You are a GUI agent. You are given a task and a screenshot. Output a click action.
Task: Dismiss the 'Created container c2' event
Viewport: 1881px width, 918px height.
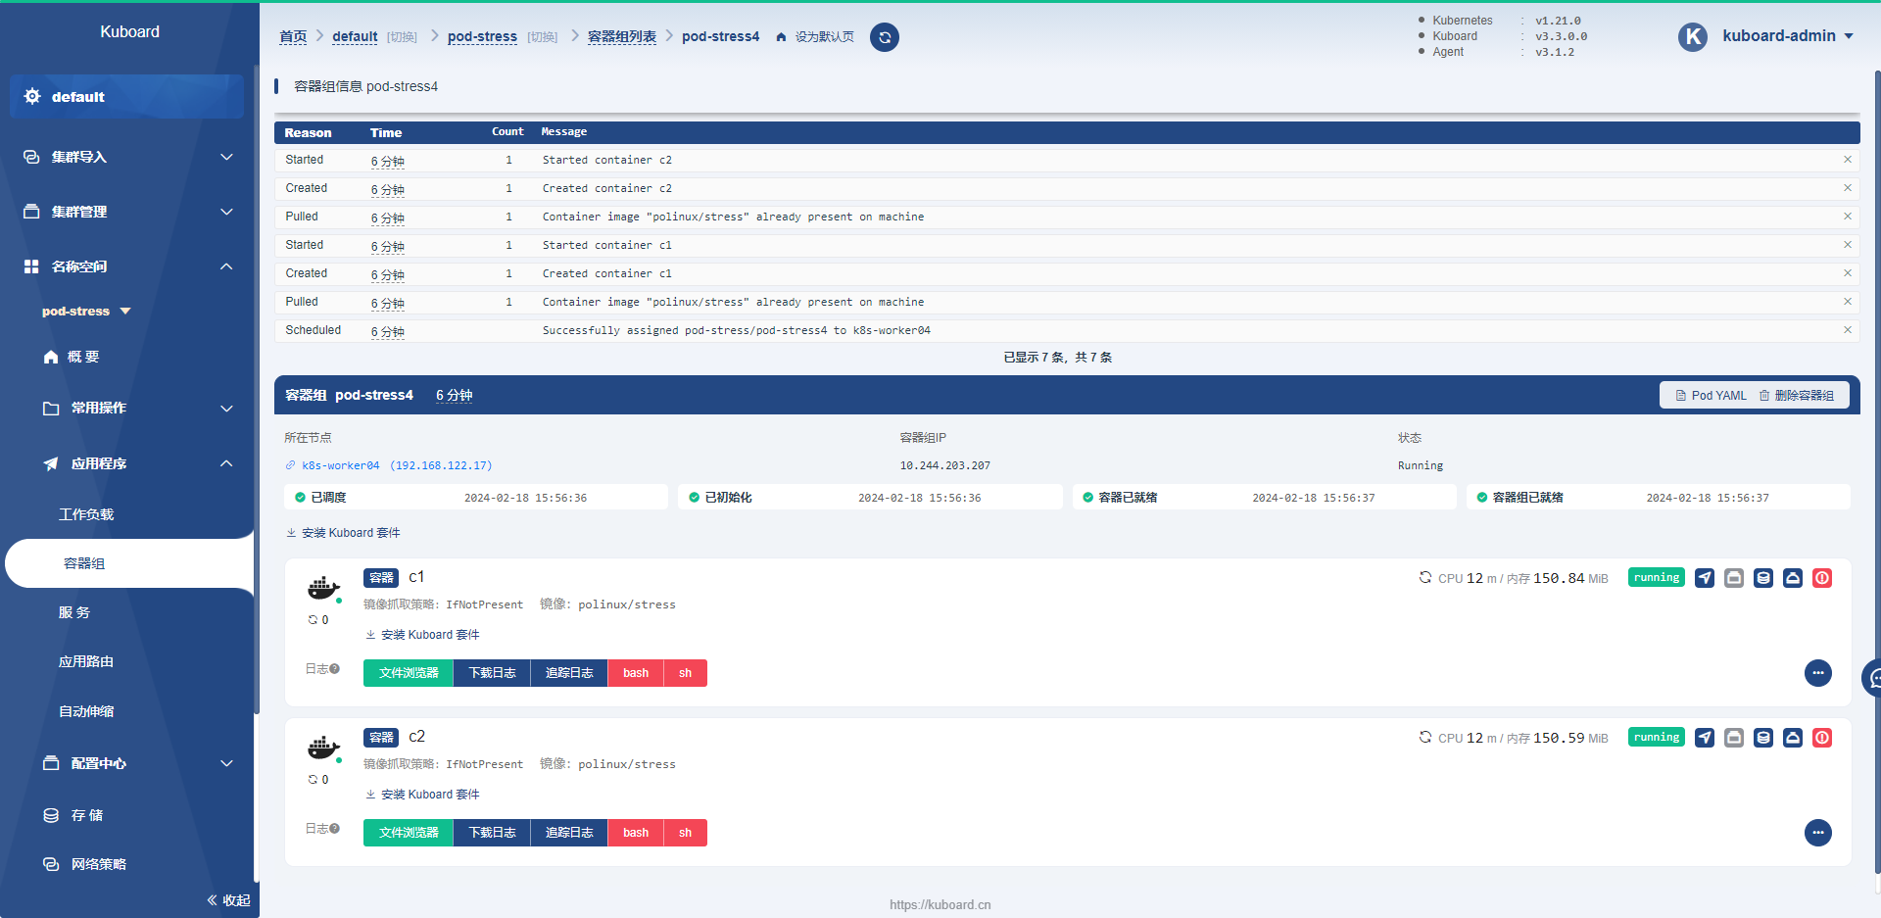click(x=1848, y=188)
